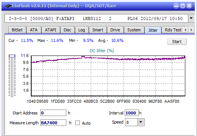The image size is (197, 136).
Task: Click the Start button
Action: (177, 42)
